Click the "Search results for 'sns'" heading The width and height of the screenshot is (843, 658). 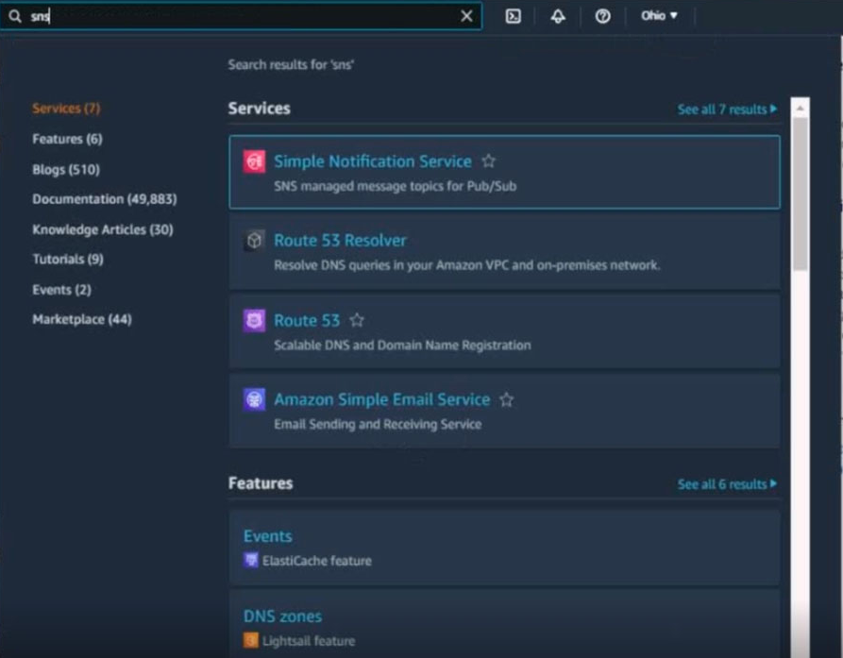point(291,65)
